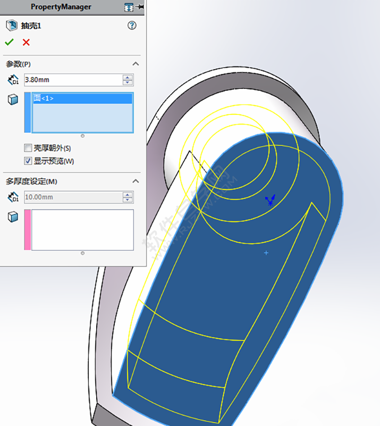Decrease the 10.00mm multi-thickness value
The height and width of the screenshot is (426, 380).
[128, 200]
